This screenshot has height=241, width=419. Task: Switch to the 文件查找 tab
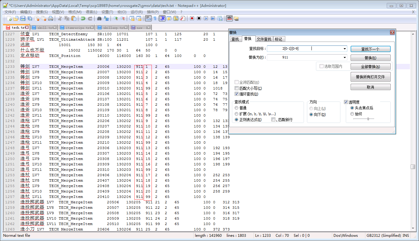[264, 39]
